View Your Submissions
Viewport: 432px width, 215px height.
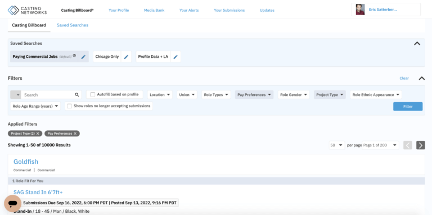click(x=229, y=10)
